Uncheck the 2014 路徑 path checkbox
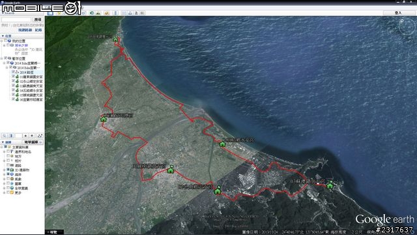Viewport: 417px width, 235px height. (13, 72)
